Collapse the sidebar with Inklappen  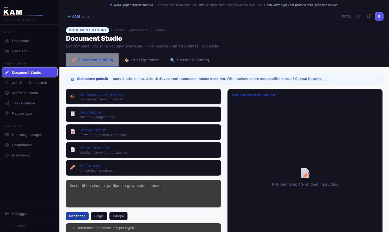(x=16, y=226)
